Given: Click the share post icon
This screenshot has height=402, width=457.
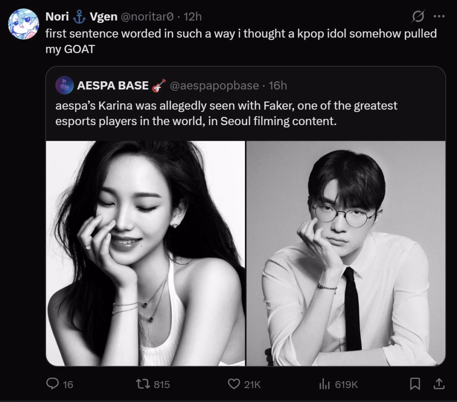Looking at the screenshot, I should pyautogui.click(x=439, y=384).
